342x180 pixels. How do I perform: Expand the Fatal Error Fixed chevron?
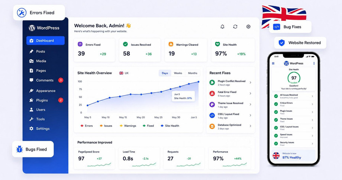(250, 93)
